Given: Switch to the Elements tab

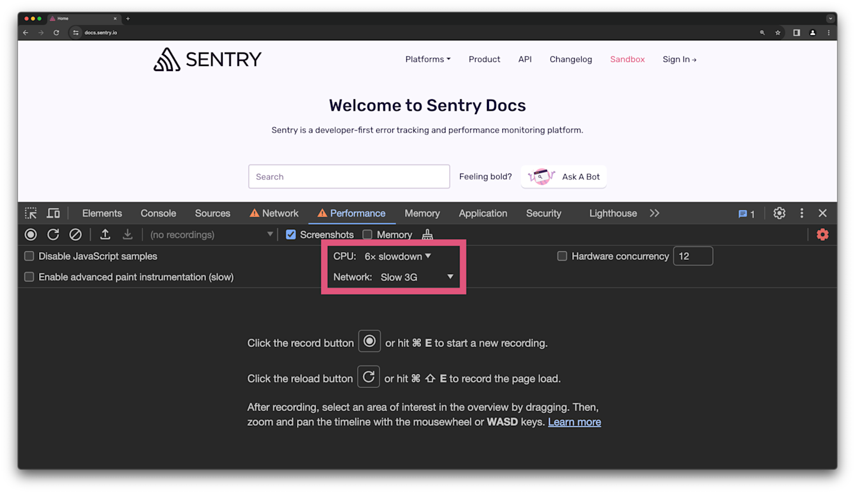Looking at the screenshot, I should click(102, 213).
